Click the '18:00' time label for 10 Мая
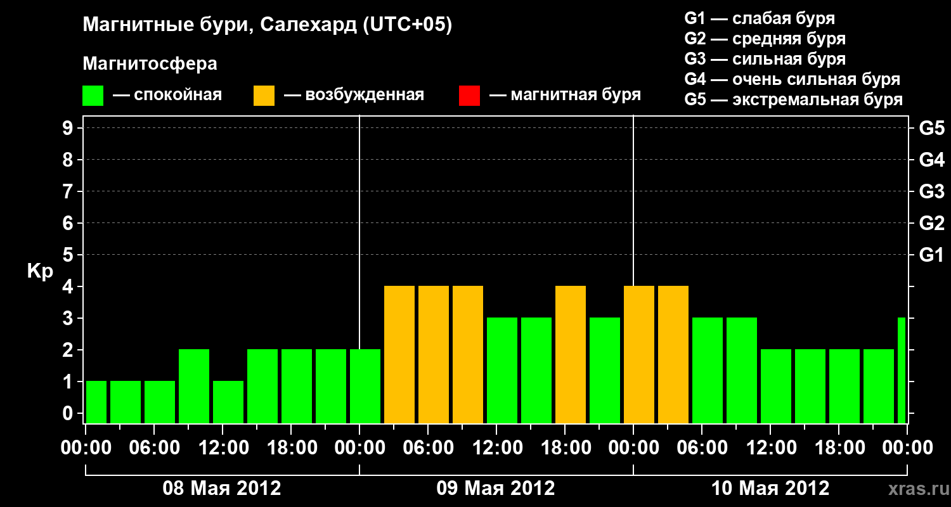Image resolution: width=951 pixels, height=507 pixels. pyautogui.click(x=839, y=447)
